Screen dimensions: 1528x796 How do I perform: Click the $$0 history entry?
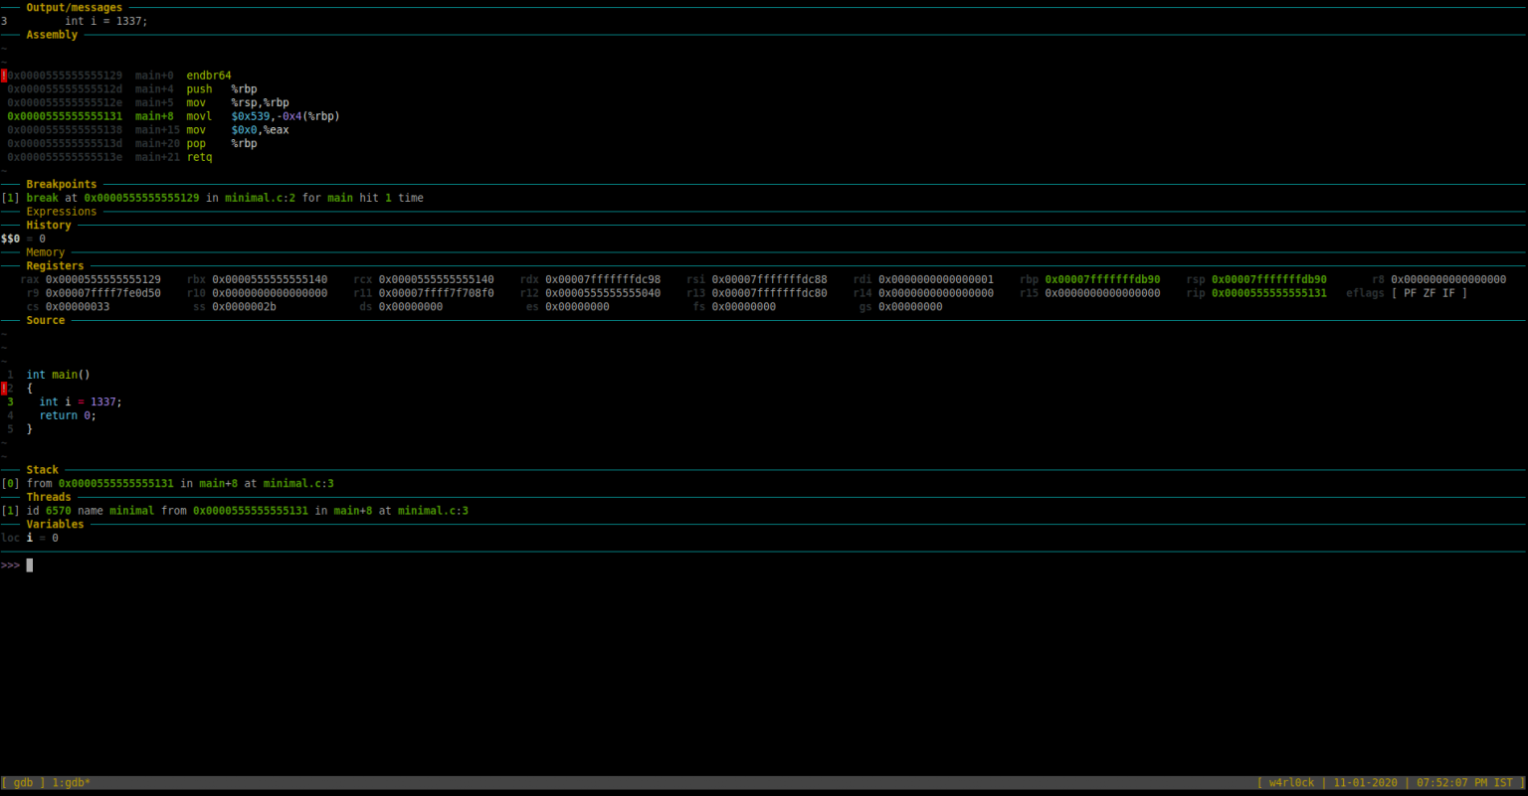coord(11,239)
